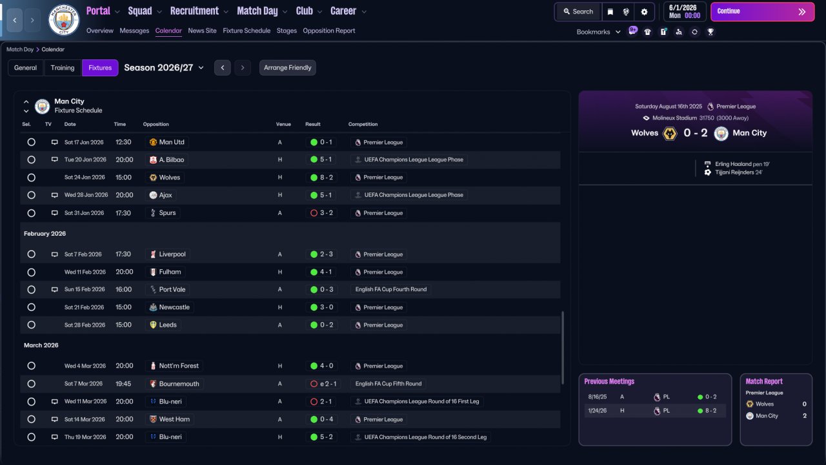The height and width of the screenshot is (465, 826).
Task: Select the Port Vale fixture radio button
Action: (x=31, y=289)
